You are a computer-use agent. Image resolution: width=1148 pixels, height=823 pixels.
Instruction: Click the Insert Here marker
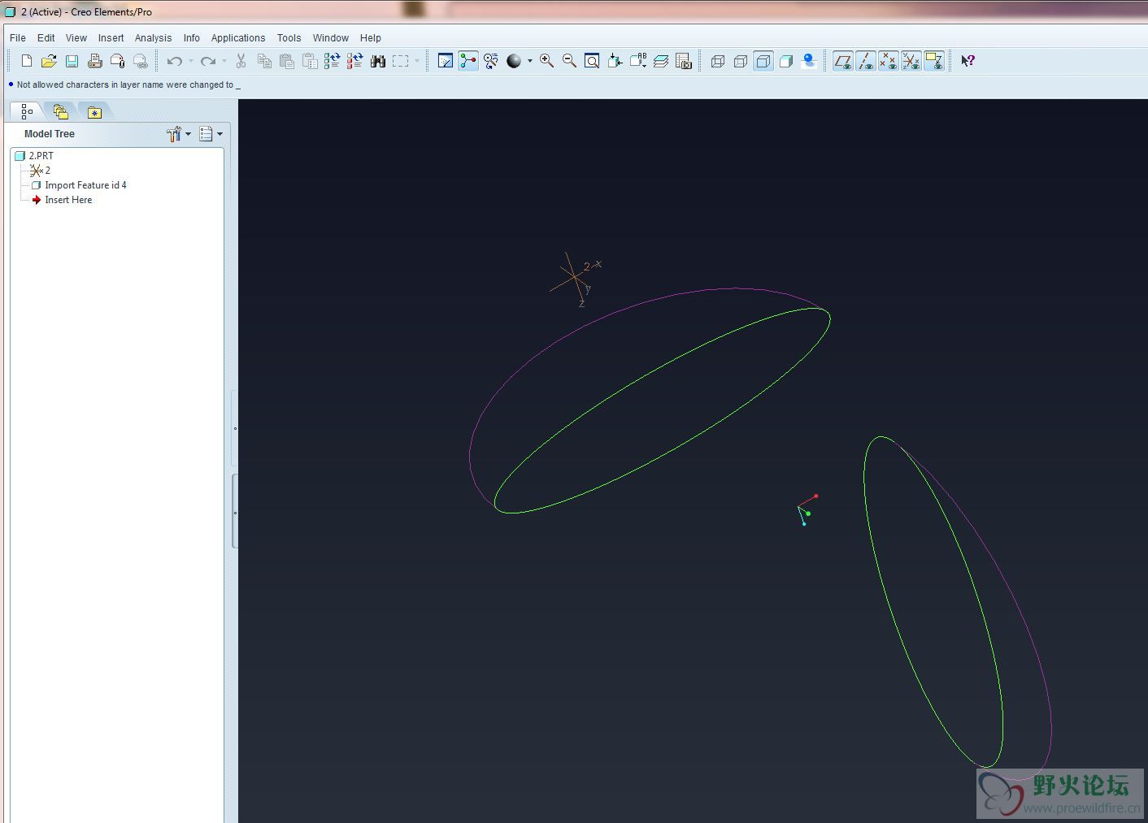point(68,200)
